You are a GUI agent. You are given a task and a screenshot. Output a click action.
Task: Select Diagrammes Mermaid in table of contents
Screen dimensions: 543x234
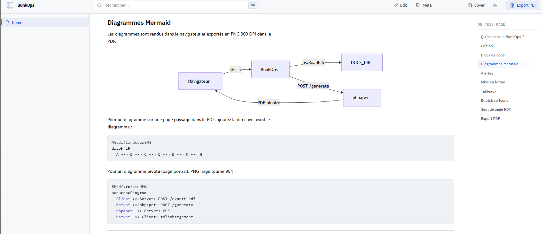point(500,64)
